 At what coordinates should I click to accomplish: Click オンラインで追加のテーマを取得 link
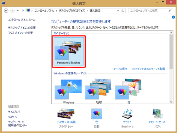(148, 69)
